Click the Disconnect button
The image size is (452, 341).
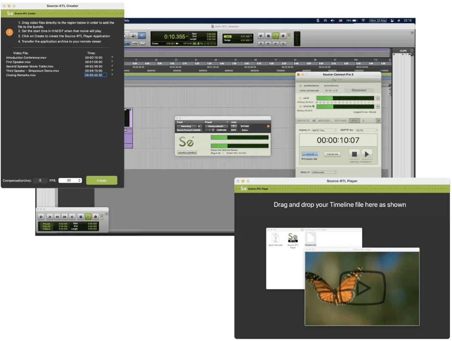coord(359,90)
